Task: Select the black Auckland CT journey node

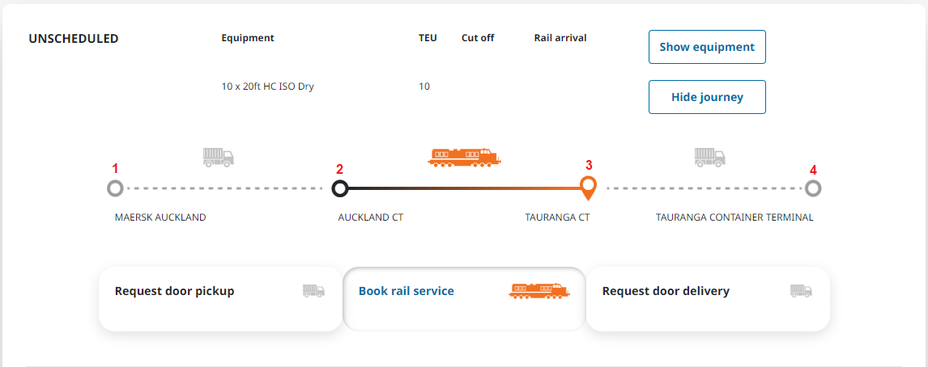Action: coord(340,189)
